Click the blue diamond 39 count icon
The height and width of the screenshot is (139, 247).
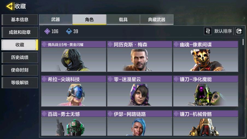tap(69, 31)
